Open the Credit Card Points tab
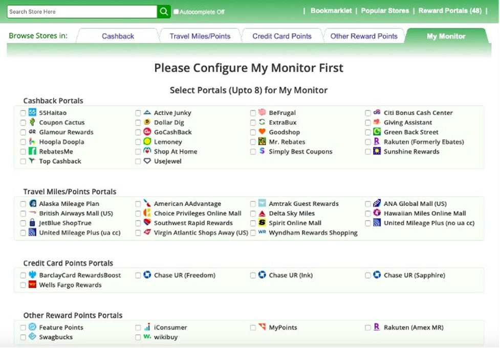 [281, 36]
